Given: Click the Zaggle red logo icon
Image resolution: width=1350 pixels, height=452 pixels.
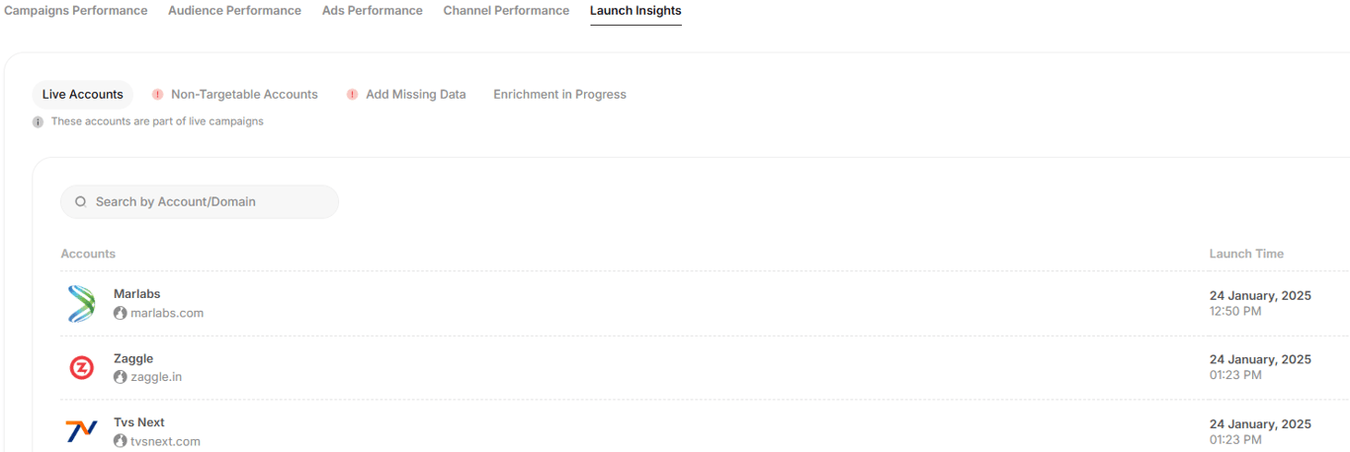Looking at the screenshot, I should click(x=81, y=368).
